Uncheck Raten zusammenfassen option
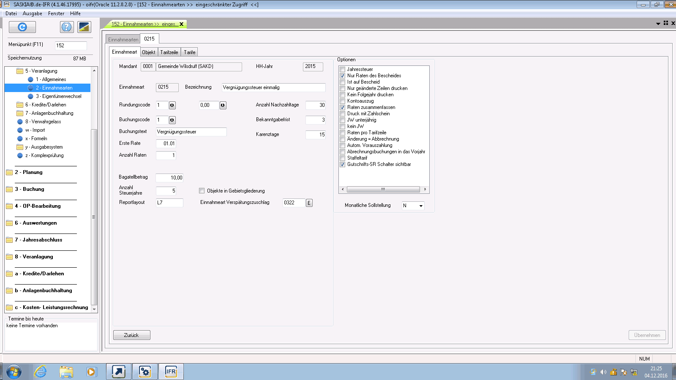 click(x=343, y=108)
